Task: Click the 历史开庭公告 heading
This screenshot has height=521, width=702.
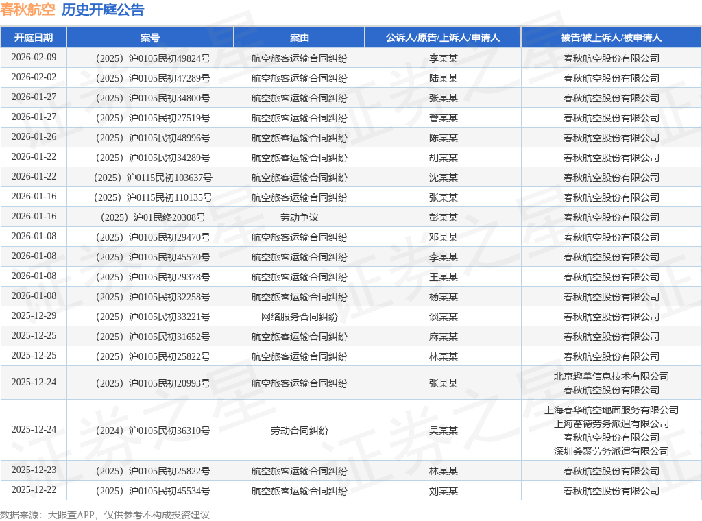Action: coord(103,10)
